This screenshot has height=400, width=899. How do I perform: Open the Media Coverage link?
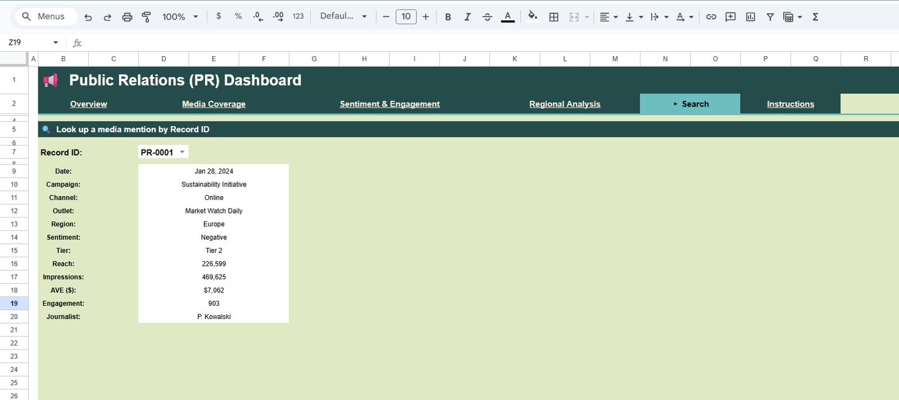point(214,104)
